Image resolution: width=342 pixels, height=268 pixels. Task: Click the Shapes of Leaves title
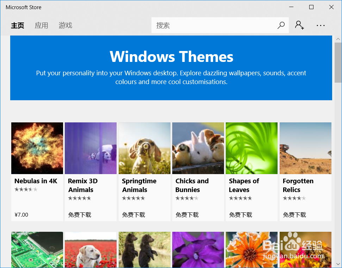244,185
